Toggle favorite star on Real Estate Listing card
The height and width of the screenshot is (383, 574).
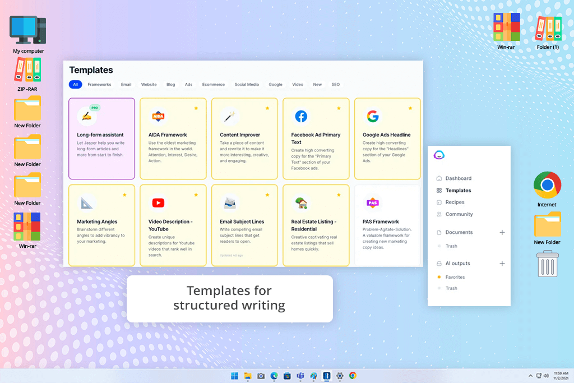(x=339, y=195)
